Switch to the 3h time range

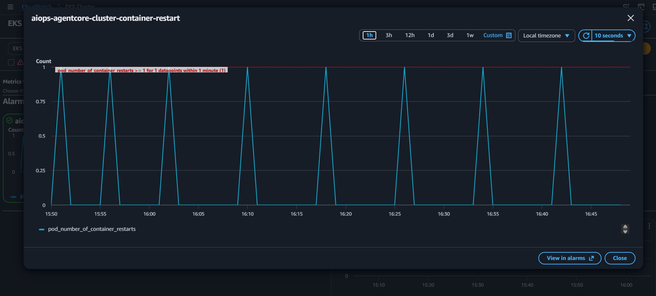pos(389,35)
